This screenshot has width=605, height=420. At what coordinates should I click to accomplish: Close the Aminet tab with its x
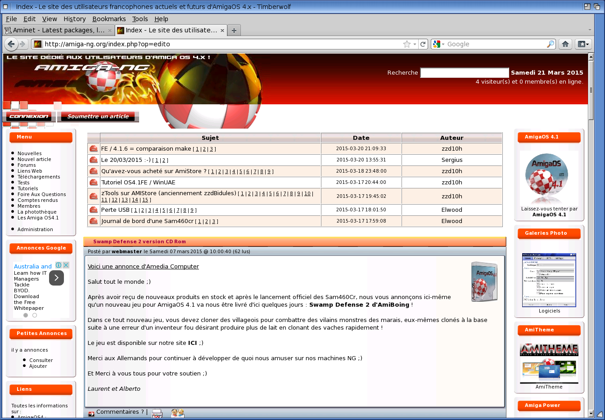point(109,31)
